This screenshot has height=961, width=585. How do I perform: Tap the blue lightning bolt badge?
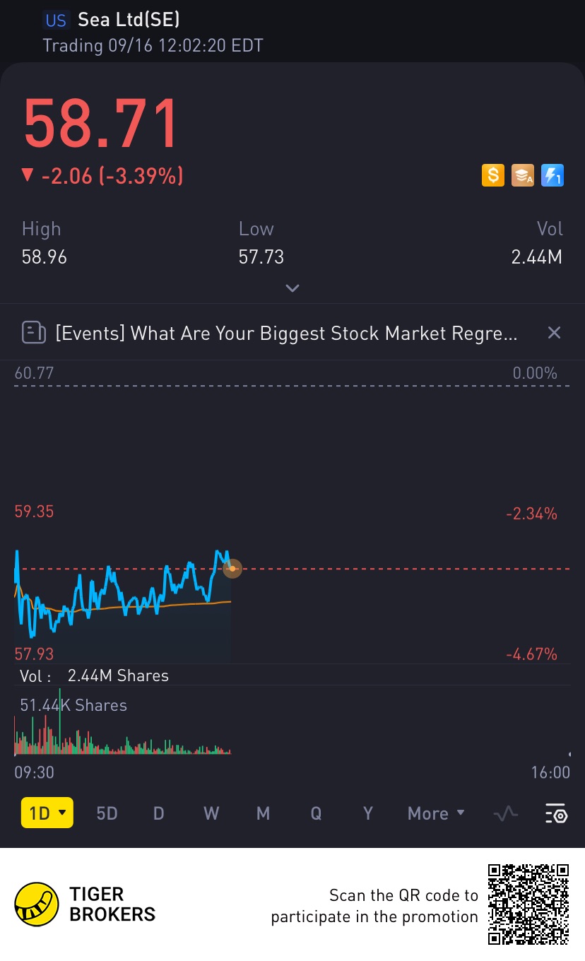(x=552, y=175)
